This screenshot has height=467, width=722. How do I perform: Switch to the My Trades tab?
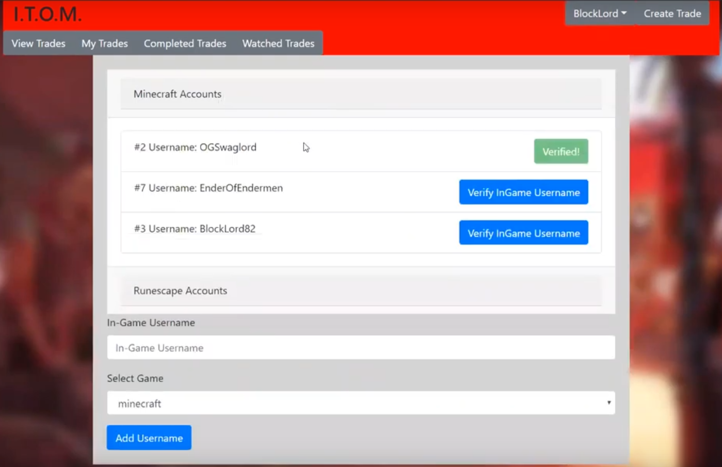104,43
